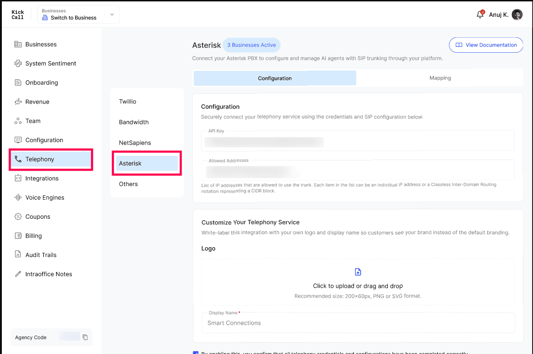
Task: Open Onboarding menu label
Action: click(x=42, y=83)
